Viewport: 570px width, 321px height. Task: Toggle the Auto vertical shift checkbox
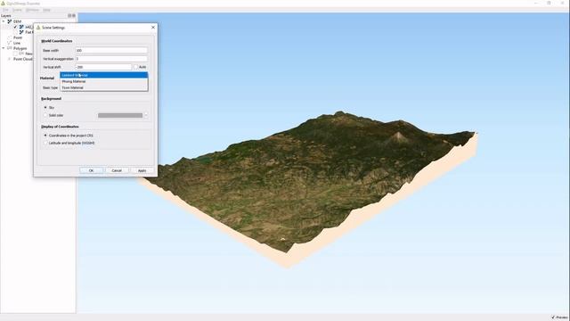point(136,67)
